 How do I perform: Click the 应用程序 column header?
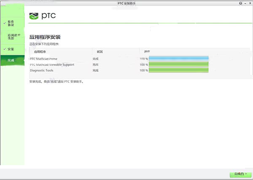(x=40, y=52)
